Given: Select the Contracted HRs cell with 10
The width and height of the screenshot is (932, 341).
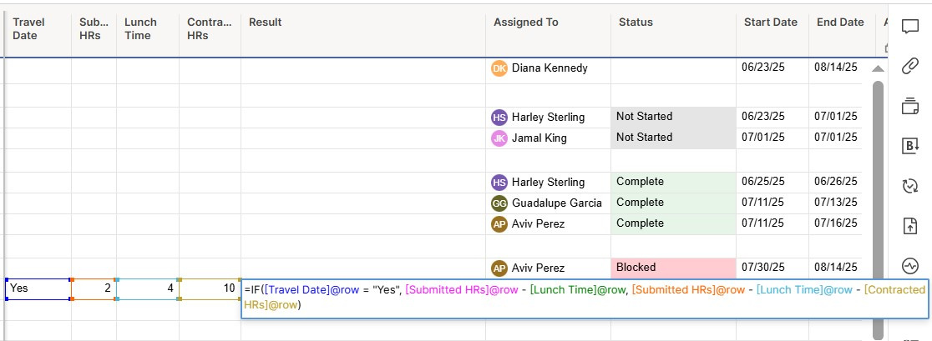Looking at the screenshot, I should pos(210,288).
